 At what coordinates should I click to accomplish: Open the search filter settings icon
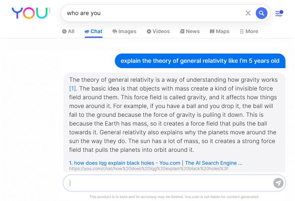tap(278, 13)
